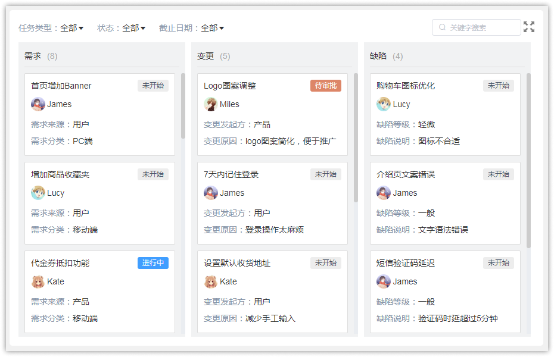
Task: Click the 需求 column scrollbar
Action: pyautogui.click(x=183, y=106)
